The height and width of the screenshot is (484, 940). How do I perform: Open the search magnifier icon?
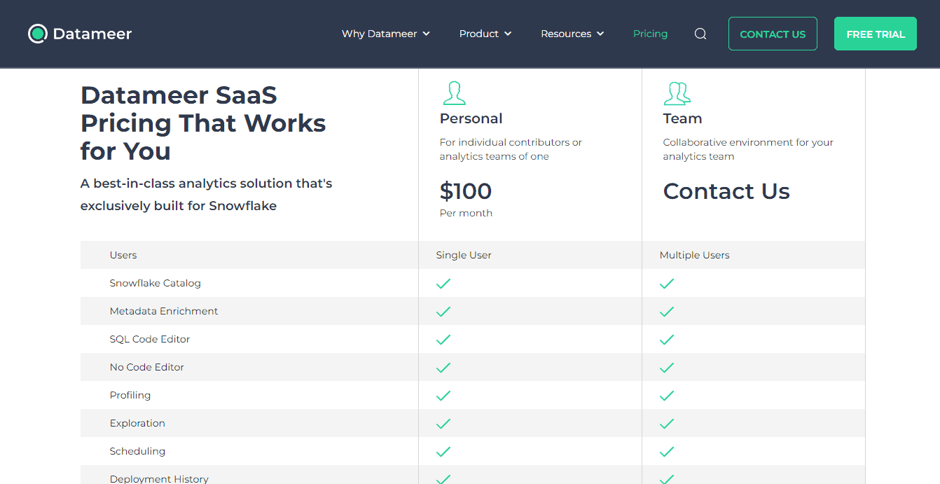coord(700,34)
